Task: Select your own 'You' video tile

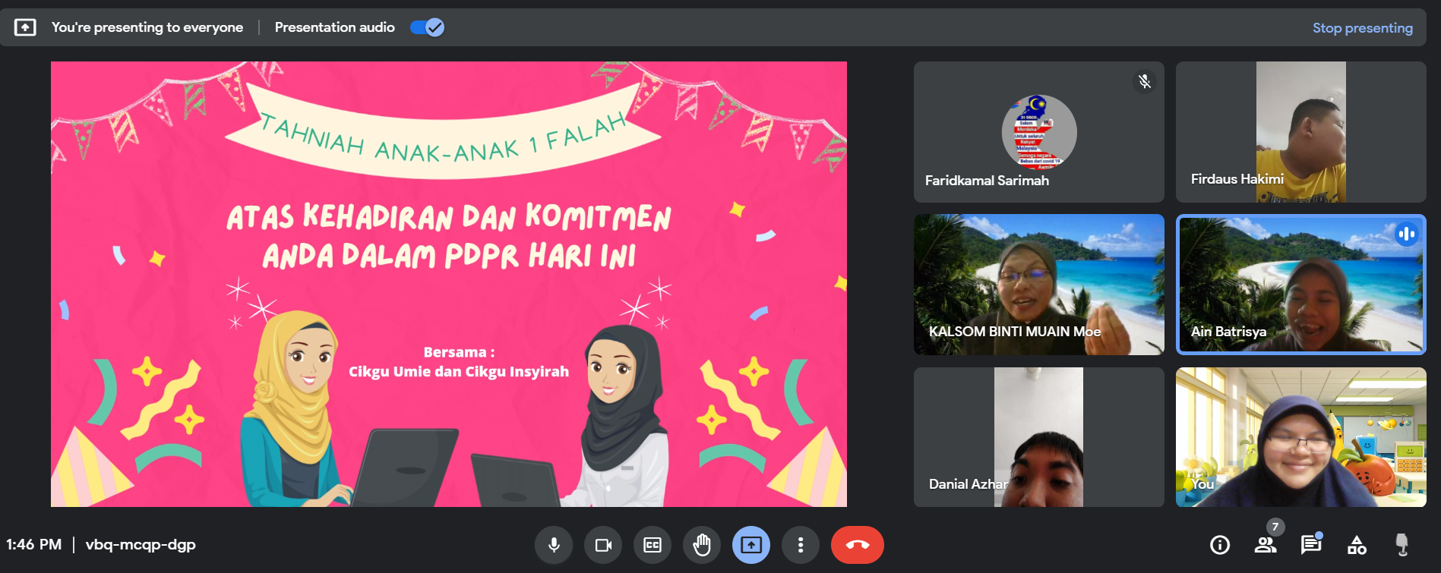Action: [1300, 437]
